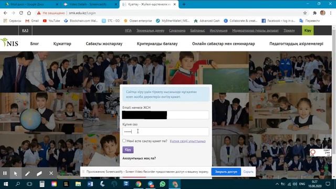Open Microsoft Word from the taskbar
This screenshot has width=336, height=189.
[x=90, y=184]
